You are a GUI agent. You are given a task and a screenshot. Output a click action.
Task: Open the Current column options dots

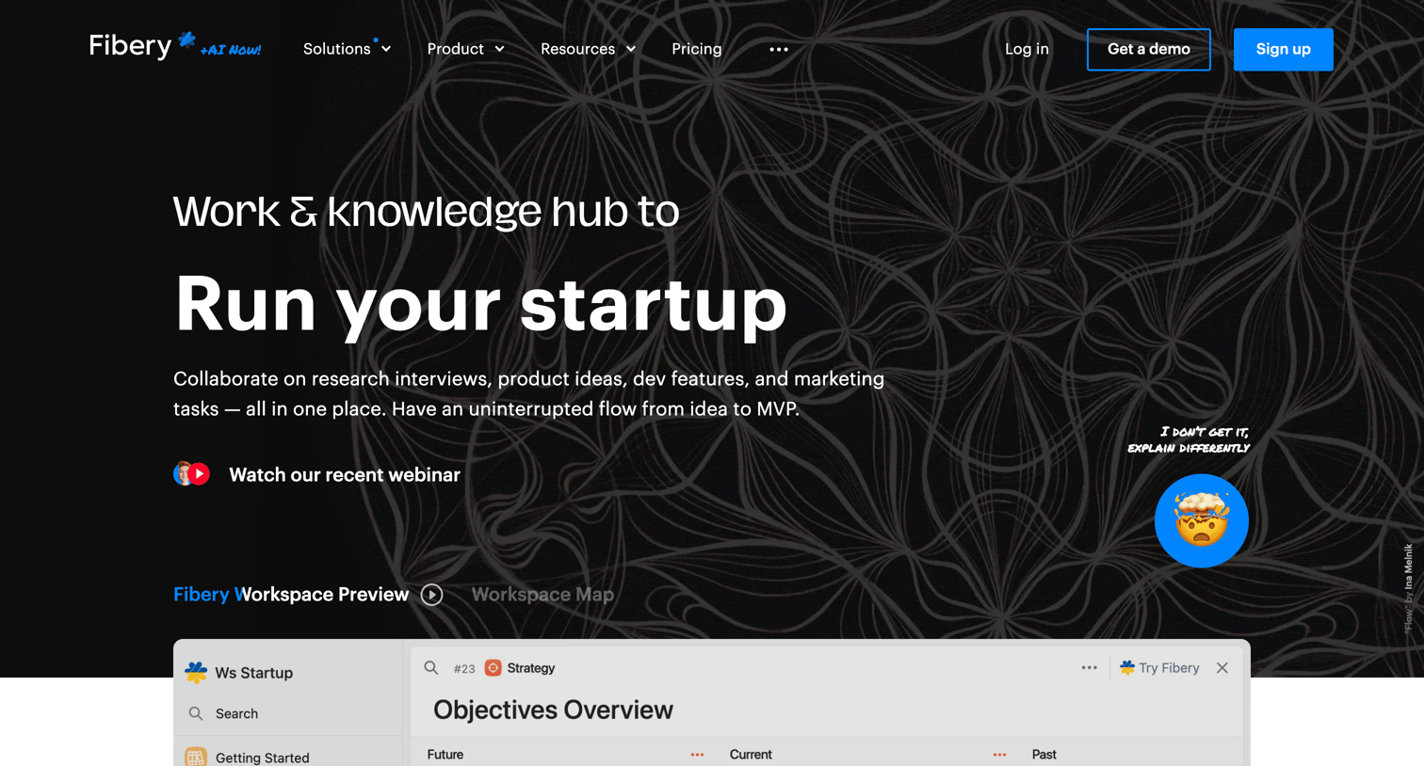coord(999,755)
